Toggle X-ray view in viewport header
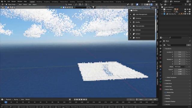192x108 pixels. [x=142, y=4]
